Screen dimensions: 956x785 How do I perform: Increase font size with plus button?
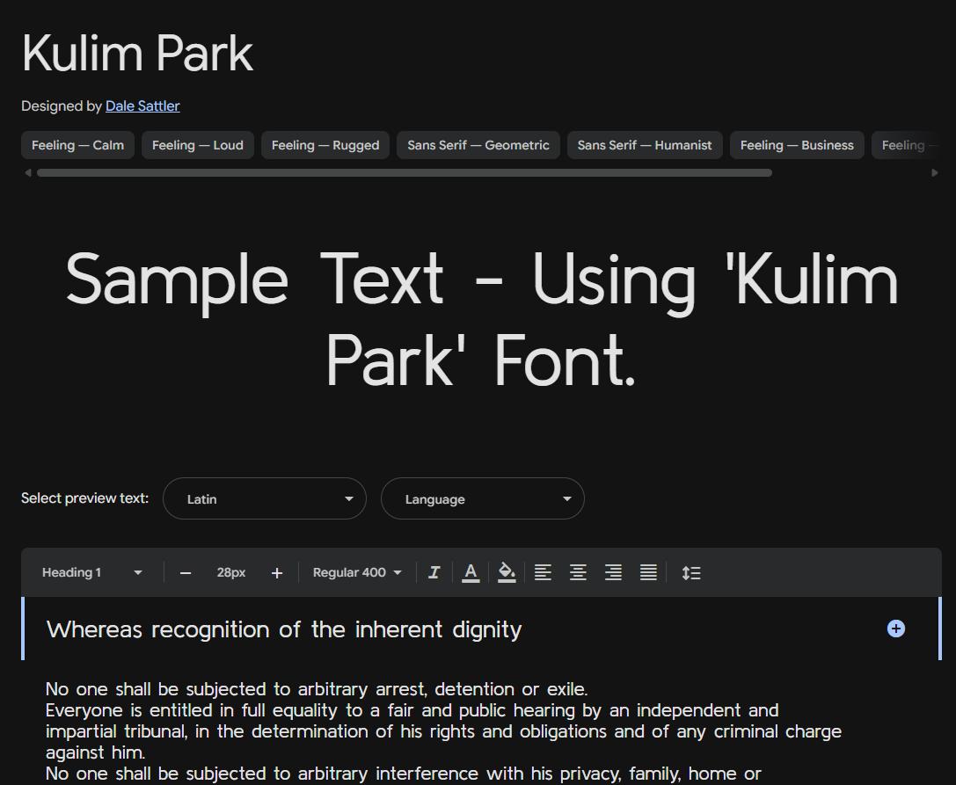point(277,573)
